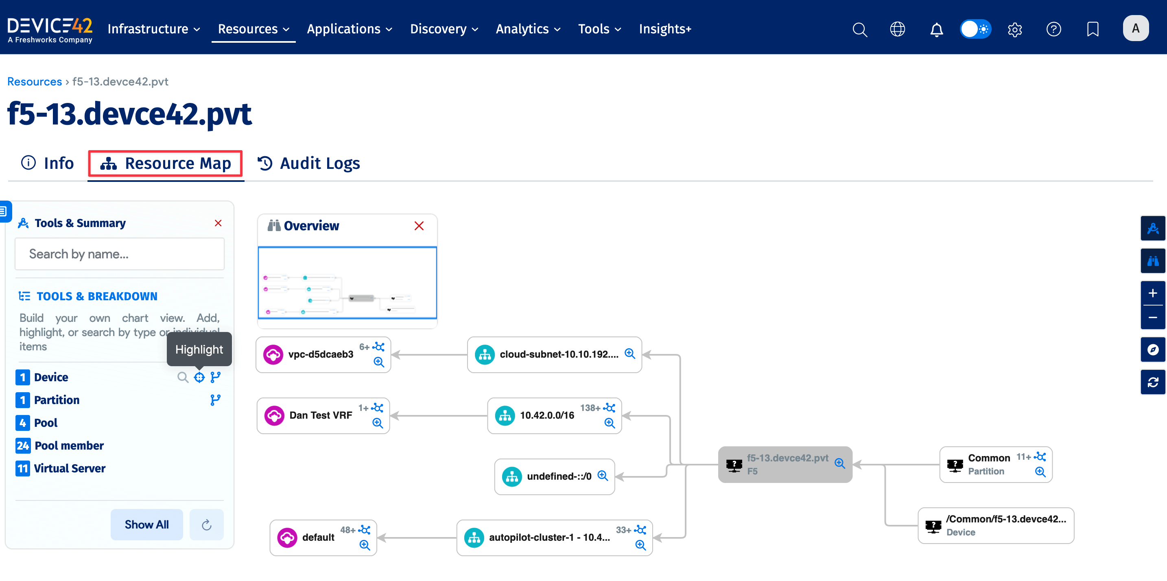Open the notifications bell icon

[x=936, y=29]
